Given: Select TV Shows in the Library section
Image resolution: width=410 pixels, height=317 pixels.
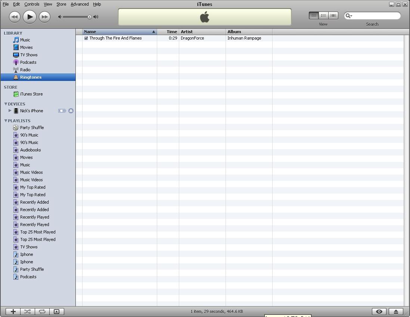Looking at the screenshot, I should [38, 55].
